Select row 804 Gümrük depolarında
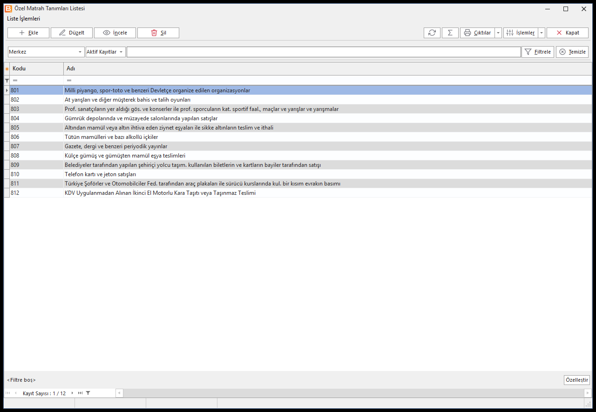Image resolution: width=596 pixels, height=412 pixels. (298, 118)
